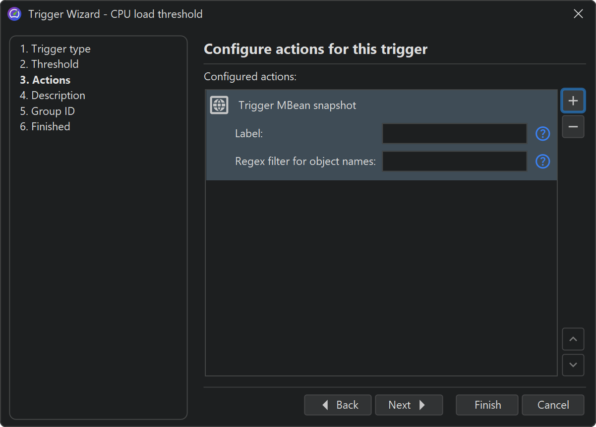Viewport: 596px width, 427px height.
Task: Cancel the trigger wizard
Action: [x=553, y=405]
